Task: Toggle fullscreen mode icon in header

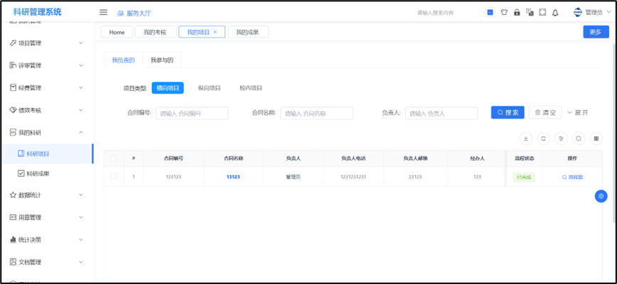Action: pos(542,12)
